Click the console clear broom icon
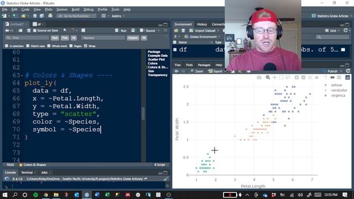 coord(166,179)
